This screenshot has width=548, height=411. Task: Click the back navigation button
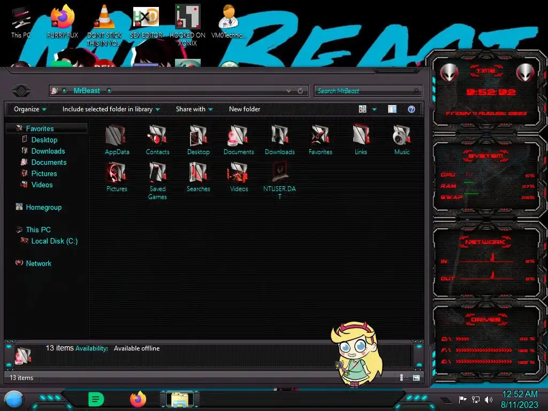(x=21, y=91)
